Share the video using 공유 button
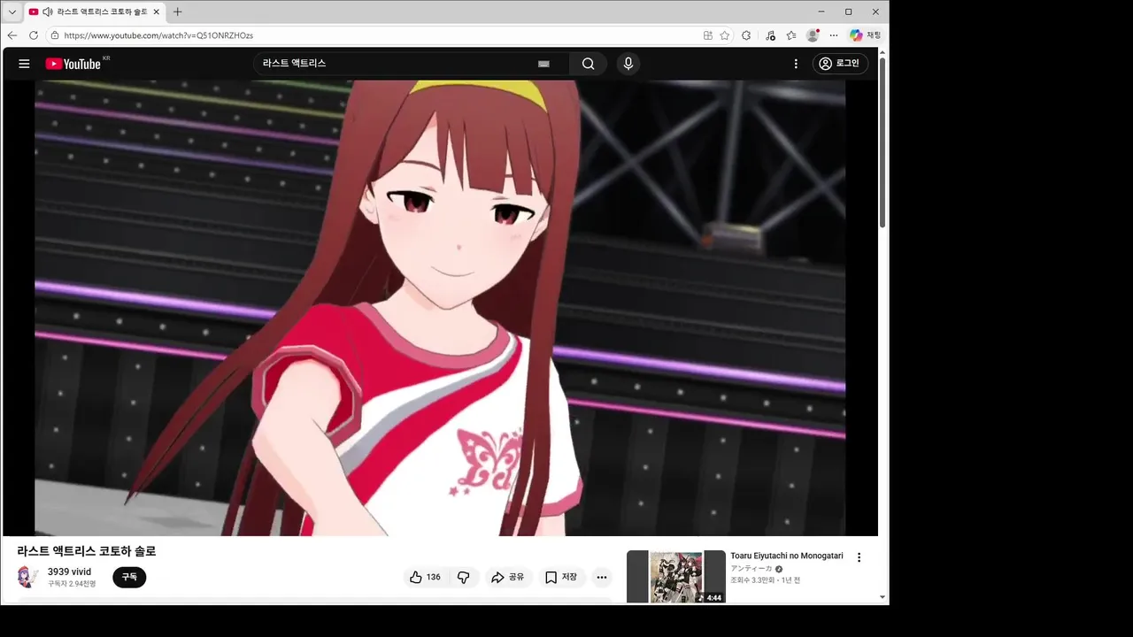 coord(508,577)
